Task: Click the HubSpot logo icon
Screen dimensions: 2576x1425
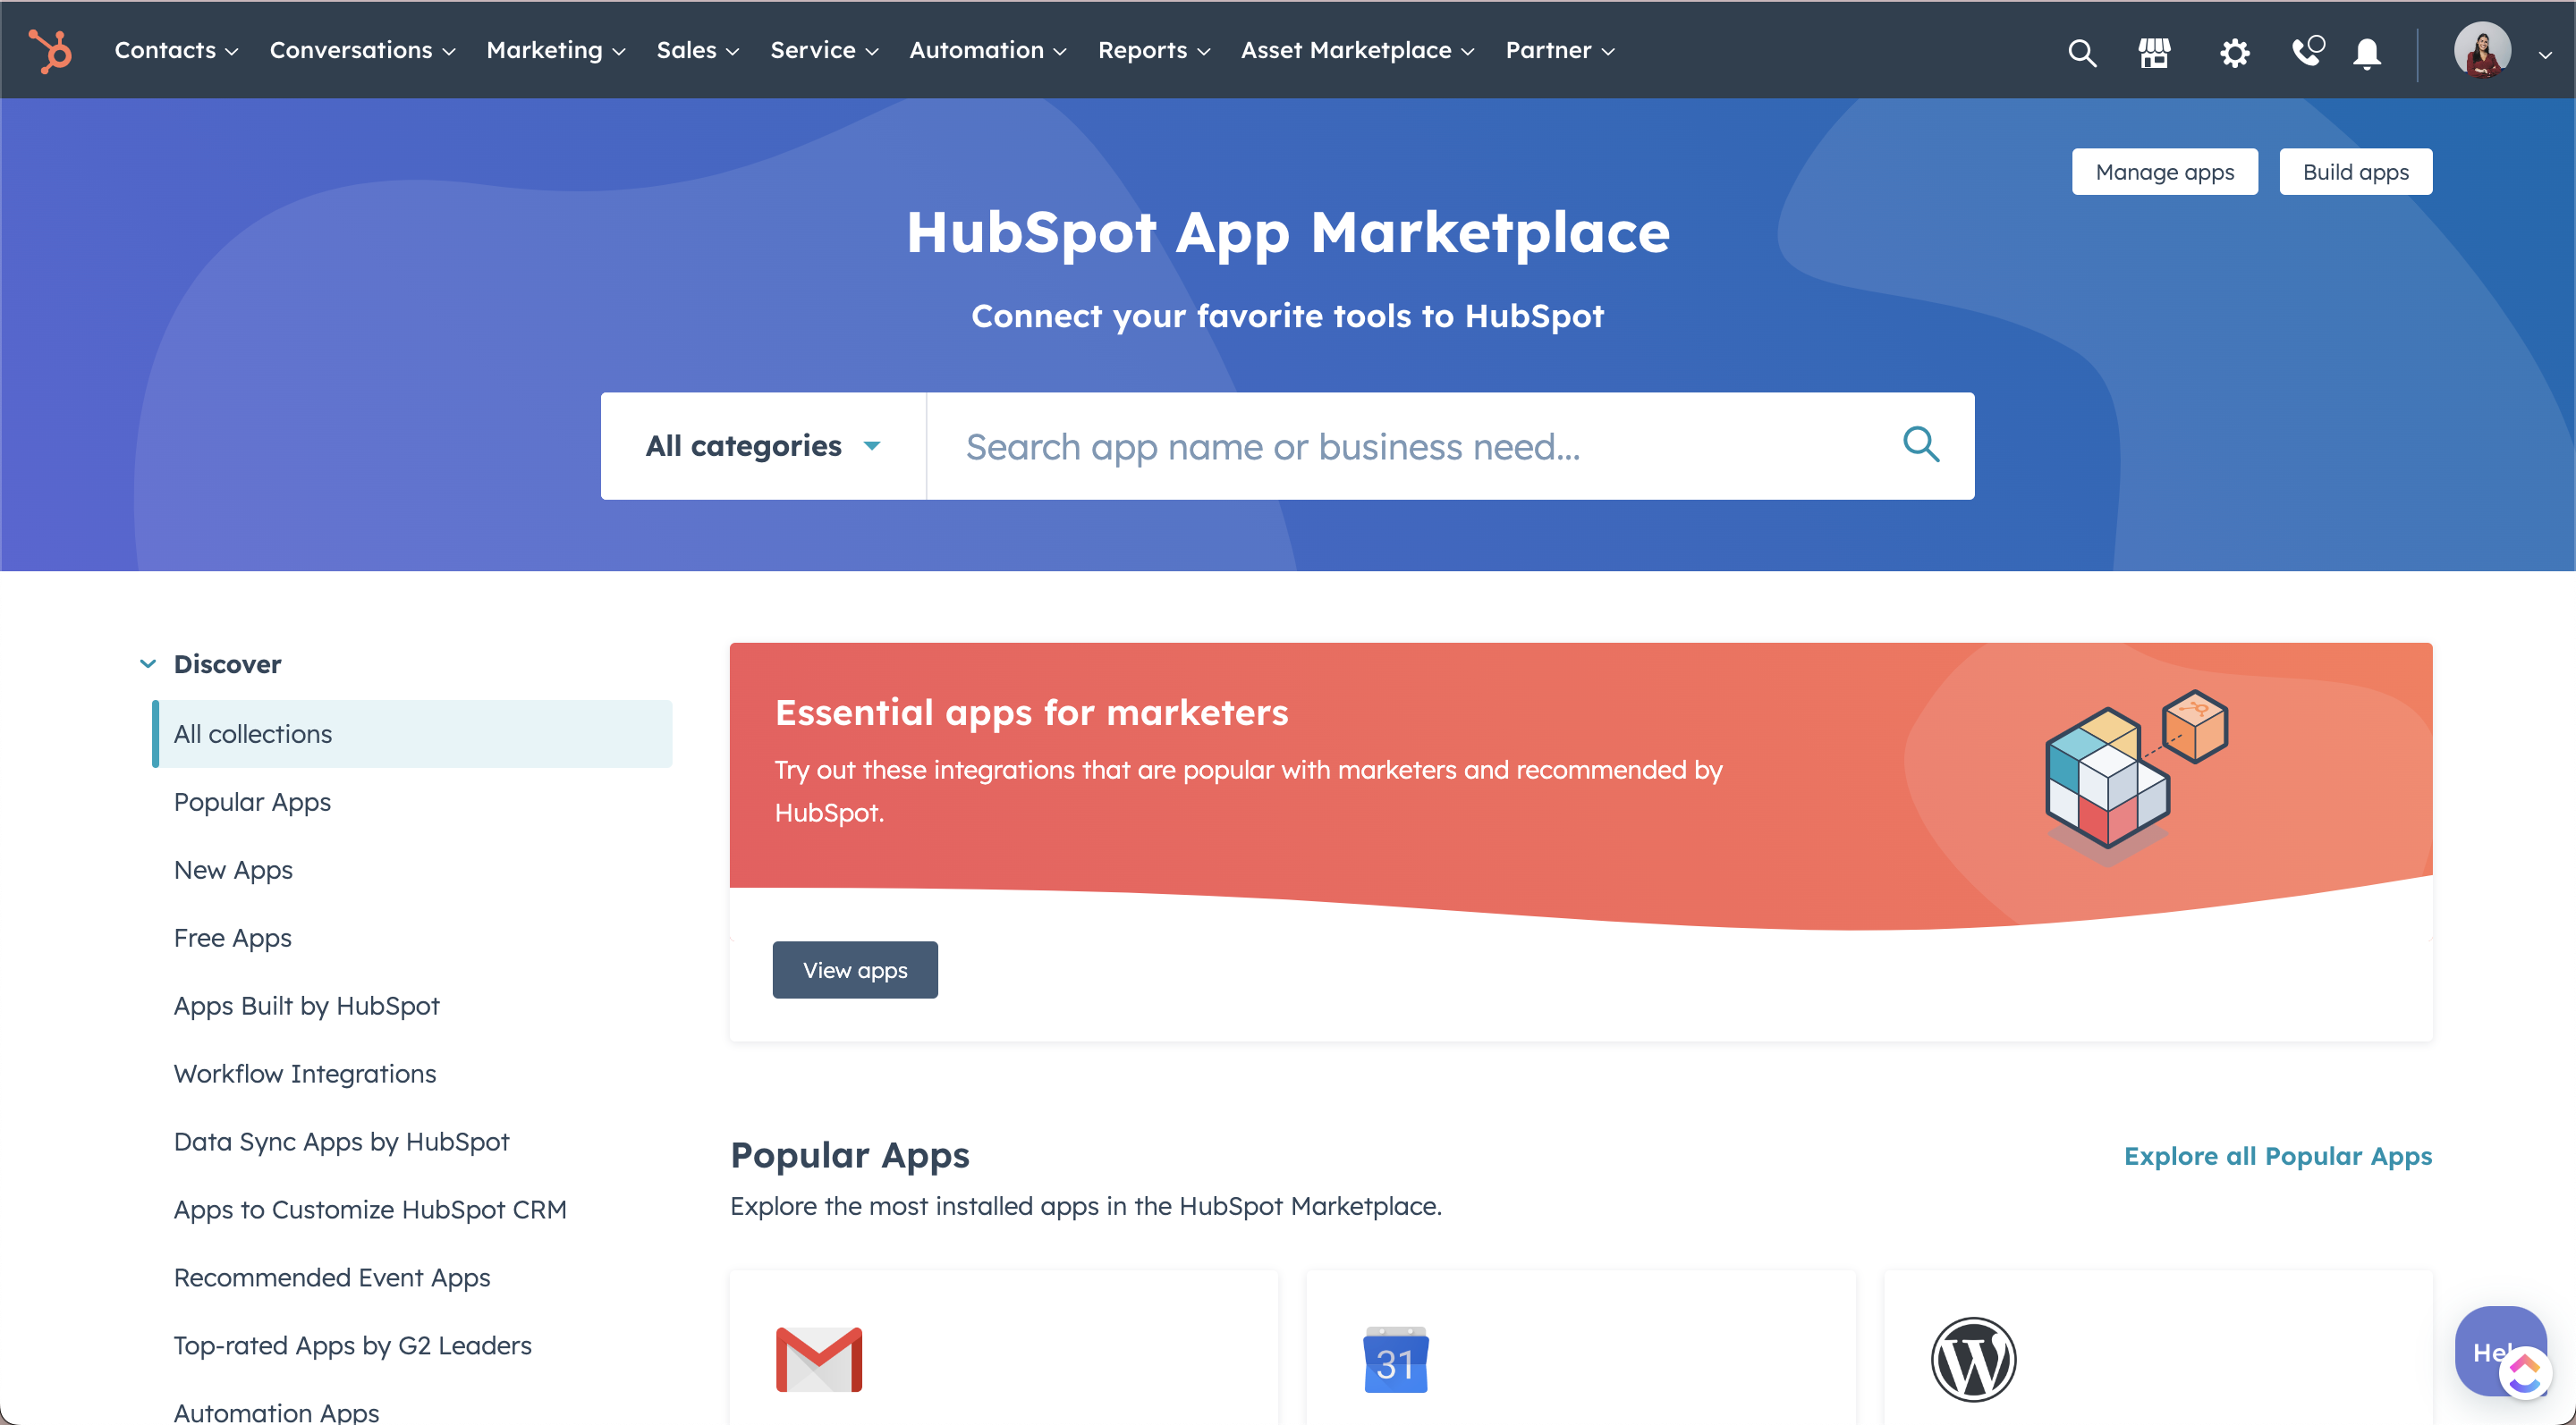Action: [49, 49]
